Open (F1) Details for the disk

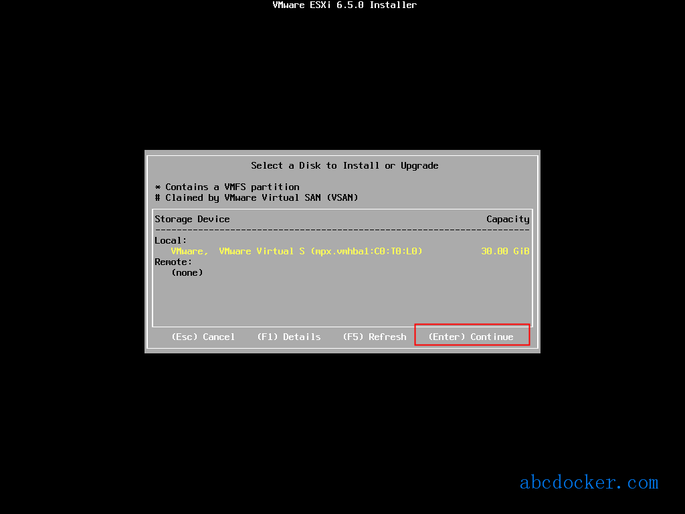(x=289, y=337)
